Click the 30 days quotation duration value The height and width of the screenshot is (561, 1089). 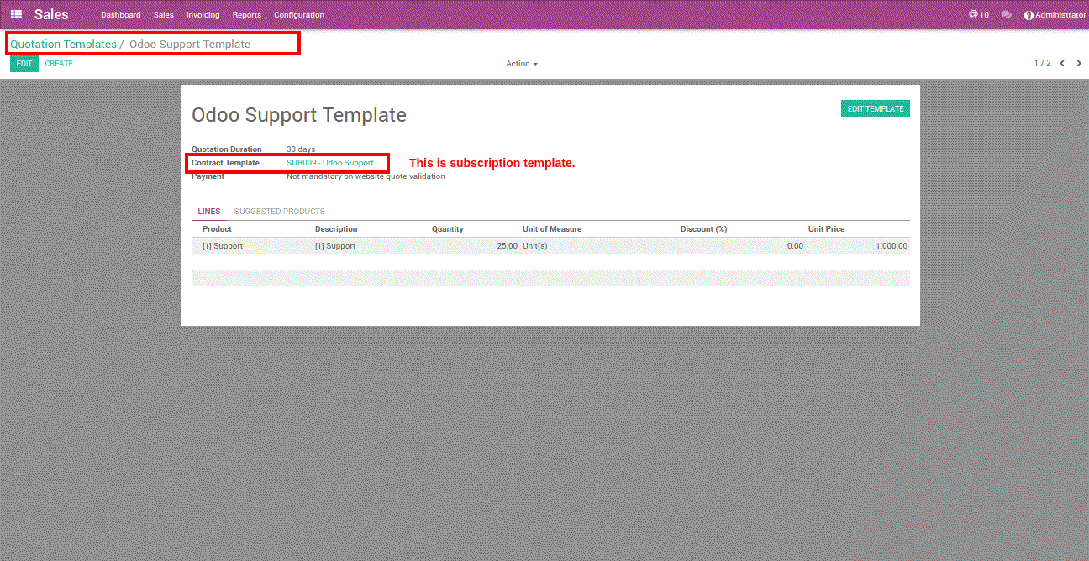301,149
